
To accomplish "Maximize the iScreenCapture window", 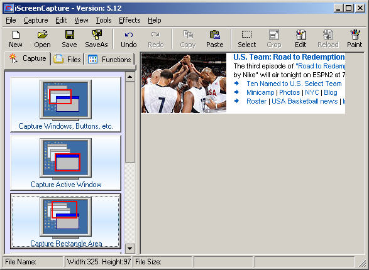I will (348, 8).
